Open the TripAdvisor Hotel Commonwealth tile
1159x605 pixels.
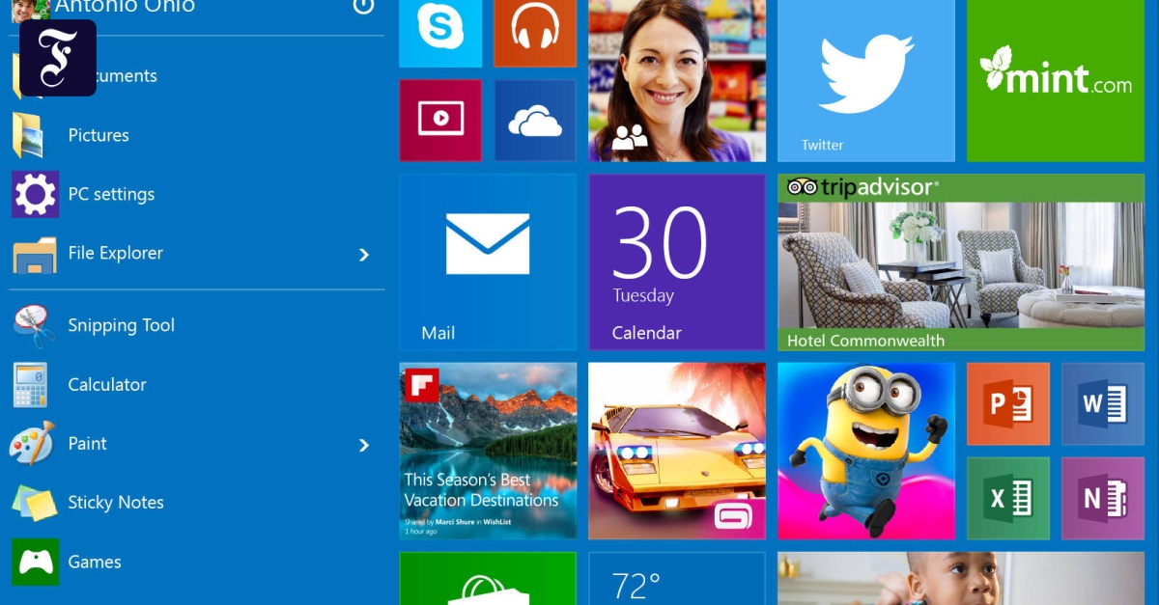click(x=961, y=261)
